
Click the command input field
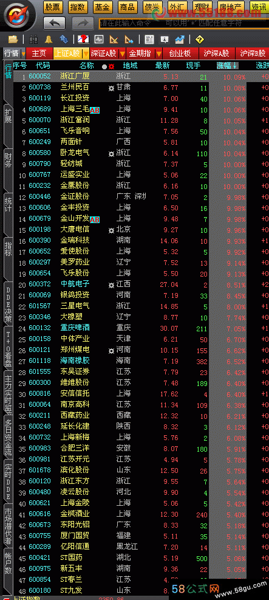click(x=183, y=23)
